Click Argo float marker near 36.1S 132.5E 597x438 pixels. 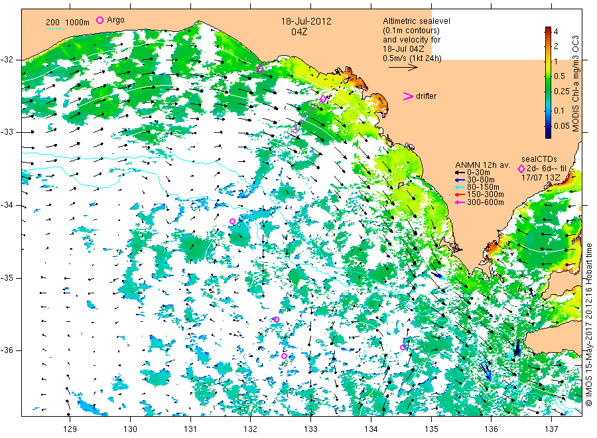coord(284,356)
